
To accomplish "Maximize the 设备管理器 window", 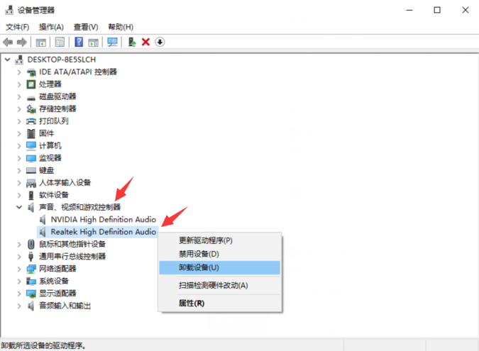I will click(437, 10).
